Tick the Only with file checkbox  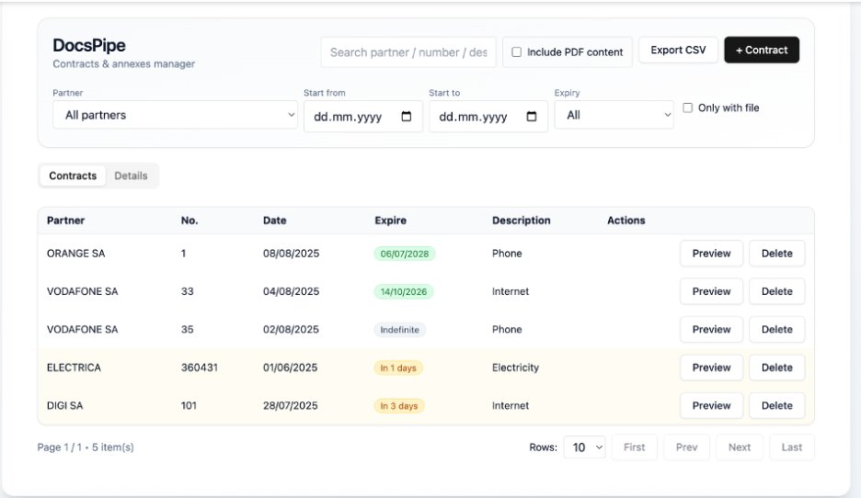tap(687, 108)
